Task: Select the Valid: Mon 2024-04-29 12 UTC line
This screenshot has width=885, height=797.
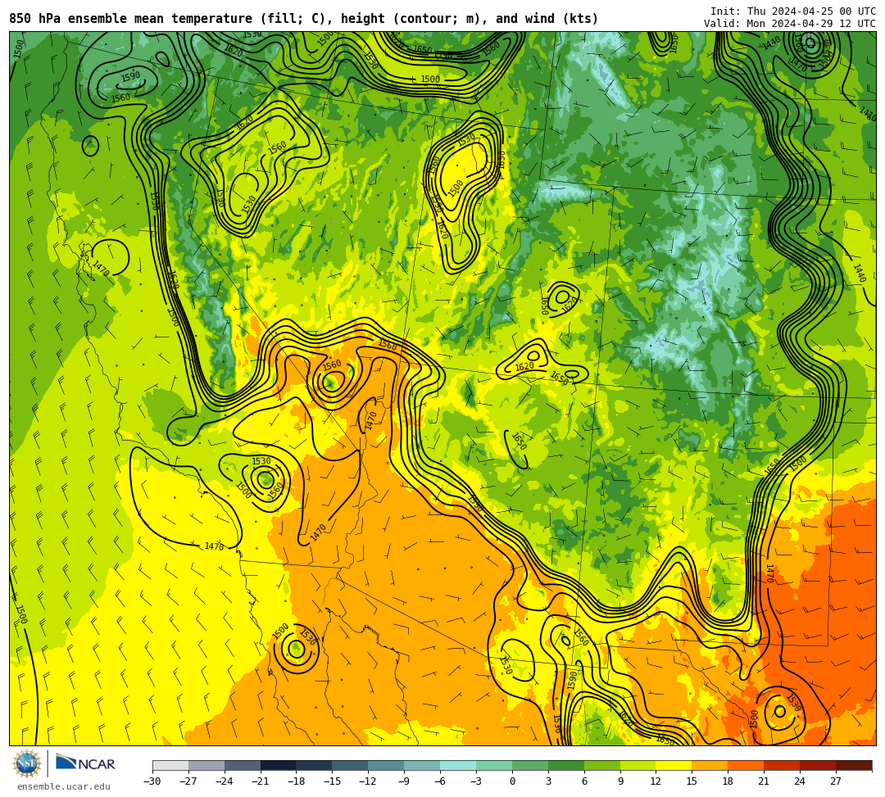Action: [x=790, y=24]
